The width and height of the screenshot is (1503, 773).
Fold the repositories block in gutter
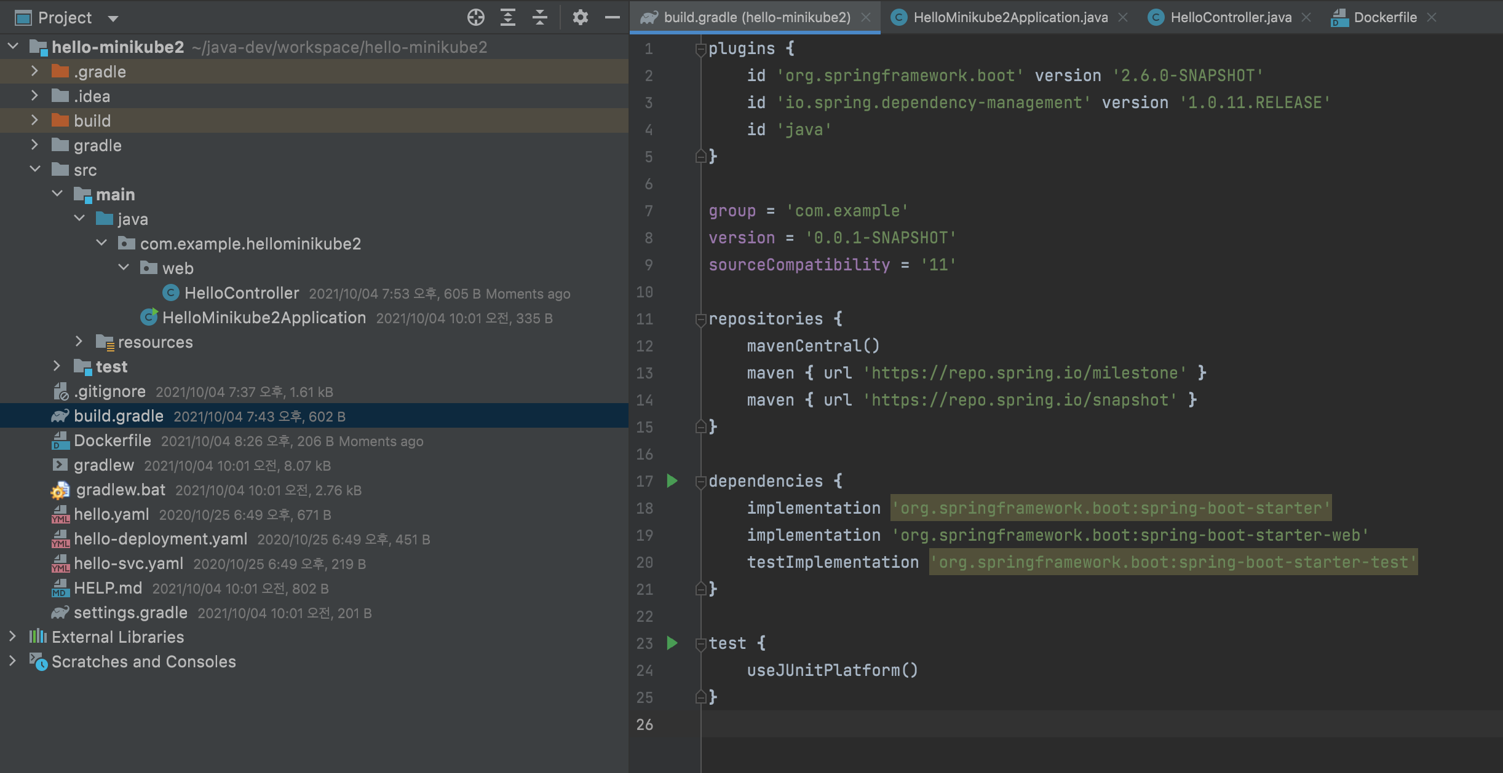pos(700,320)
